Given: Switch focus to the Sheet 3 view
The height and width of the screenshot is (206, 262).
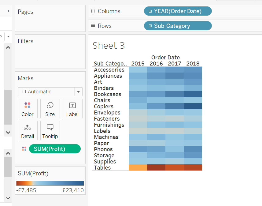Looking at the screenshot, I should 109,45.
